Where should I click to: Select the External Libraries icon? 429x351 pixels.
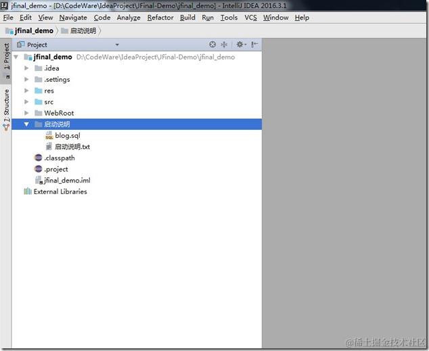pos(28,191)
